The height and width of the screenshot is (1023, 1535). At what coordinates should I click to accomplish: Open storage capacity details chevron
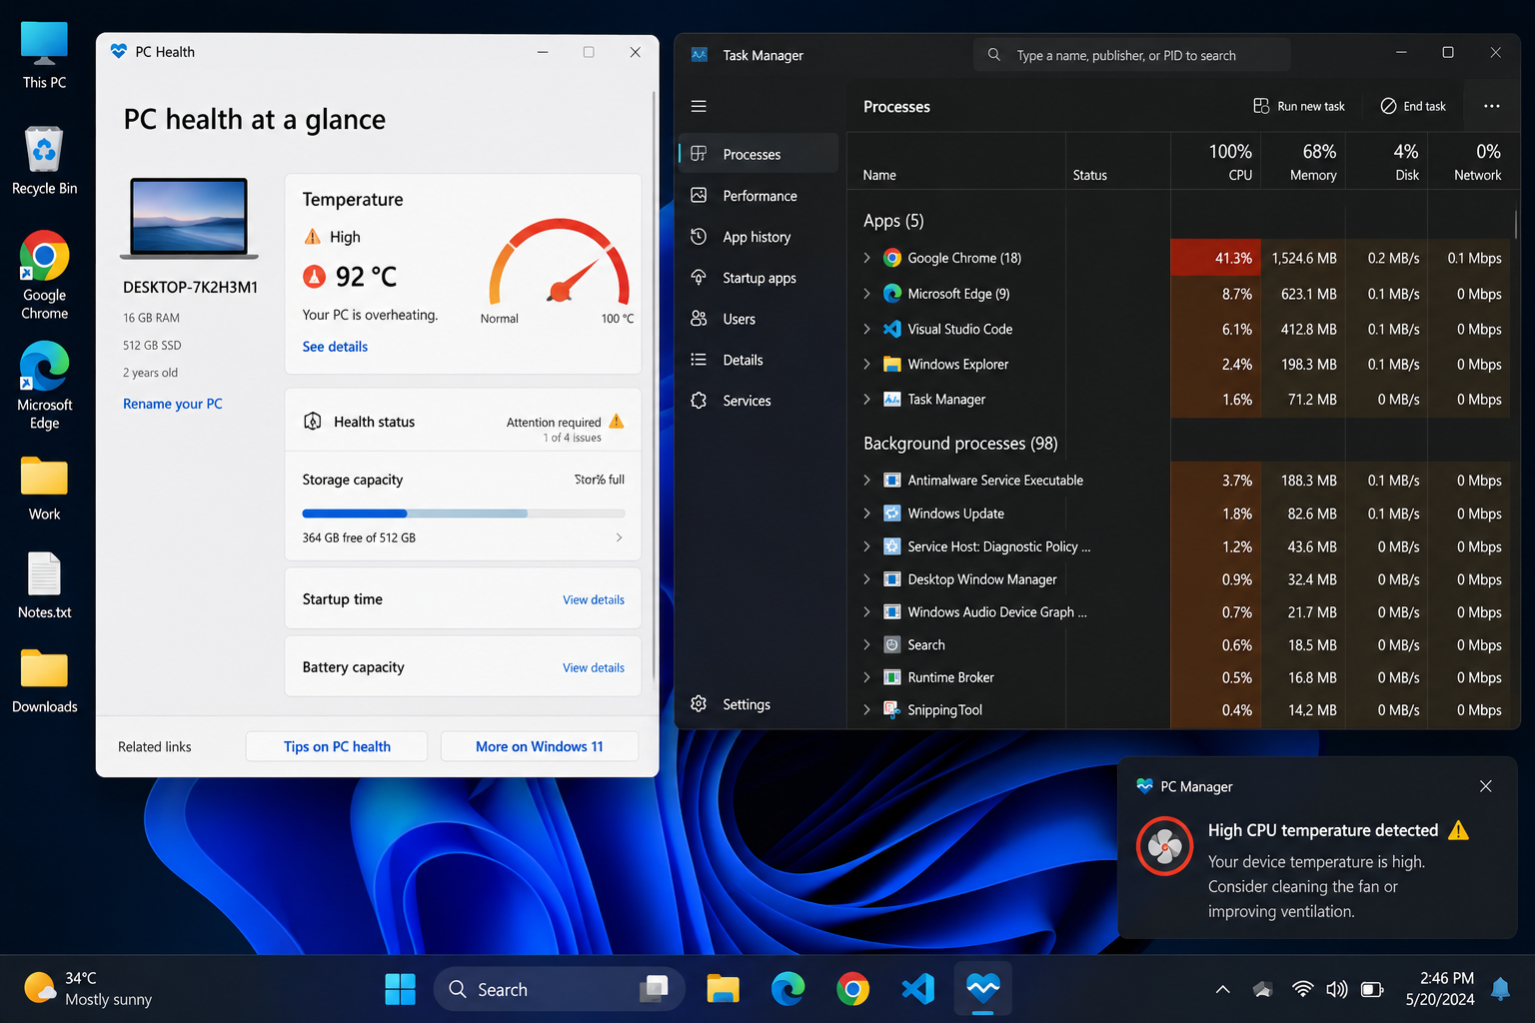click(x=620, y=537)
